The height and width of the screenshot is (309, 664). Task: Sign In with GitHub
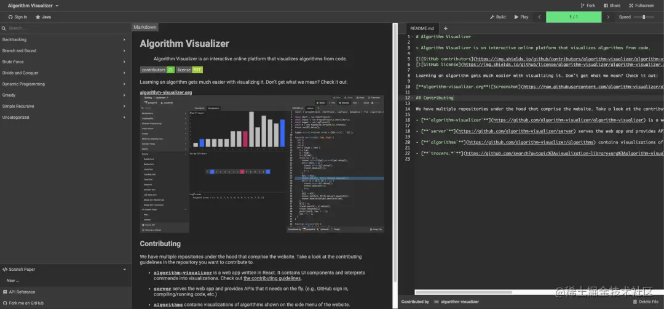coord(18,17)
